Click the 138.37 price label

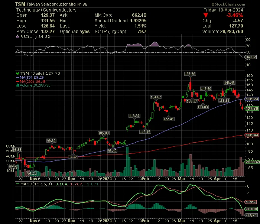pyautogui.click(x=192, y=101)
